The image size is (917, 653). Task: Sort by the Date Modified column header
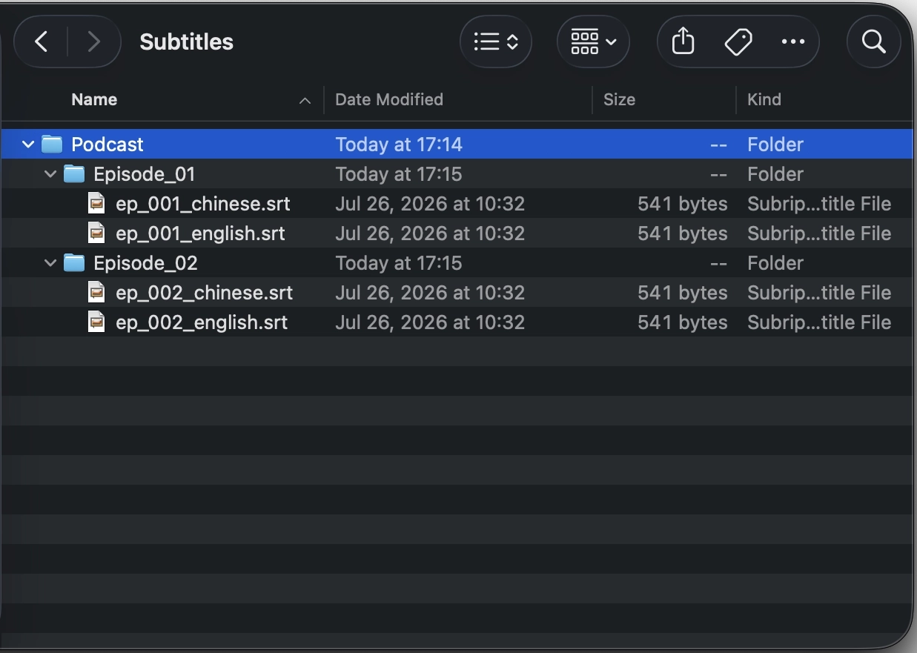[389, 99]
